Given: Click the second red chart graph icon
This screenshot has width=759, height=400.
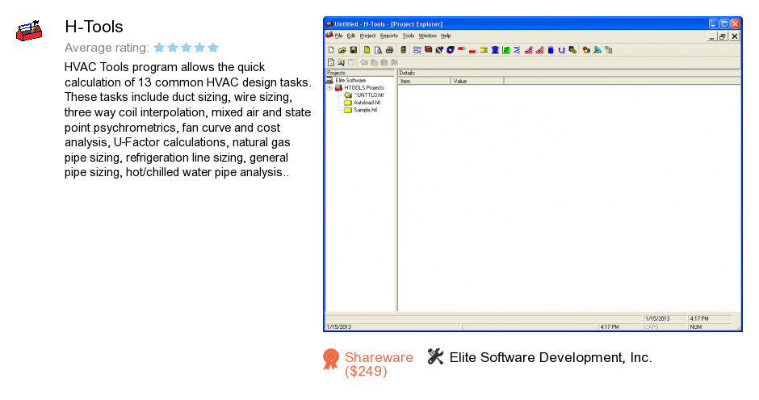Looking at the screenshot, I should [539, 50].
